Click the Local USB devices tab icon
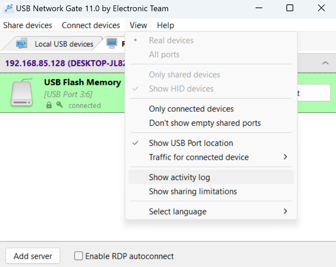336x267 pixels. point(22,43)
